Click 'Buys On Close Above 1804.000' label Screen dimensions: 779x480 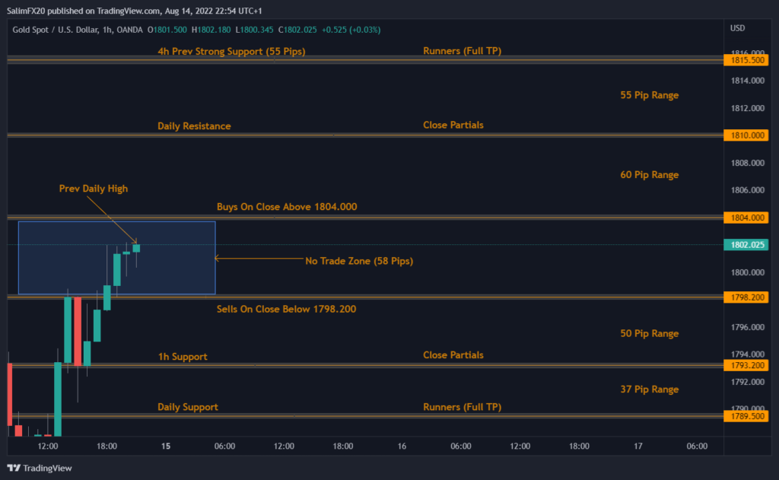coord(287,207)
